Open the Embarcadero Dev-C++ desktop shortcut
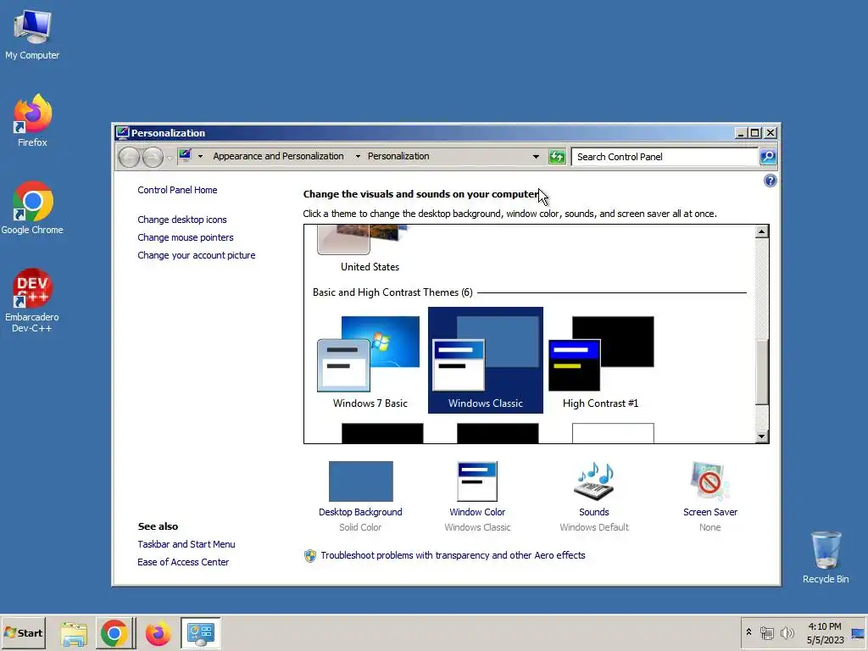Viewport: 868px width, 651px height. pyautogui.click(x=32, y=300)
